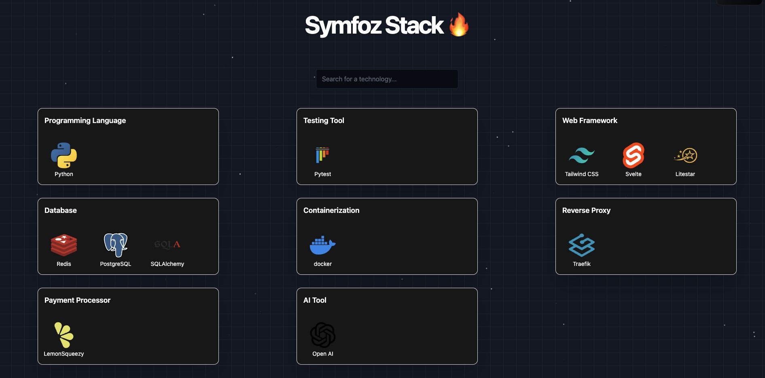Open the Traefik logo icon
This screenshot has width=765, height=378.
(582, 245)
